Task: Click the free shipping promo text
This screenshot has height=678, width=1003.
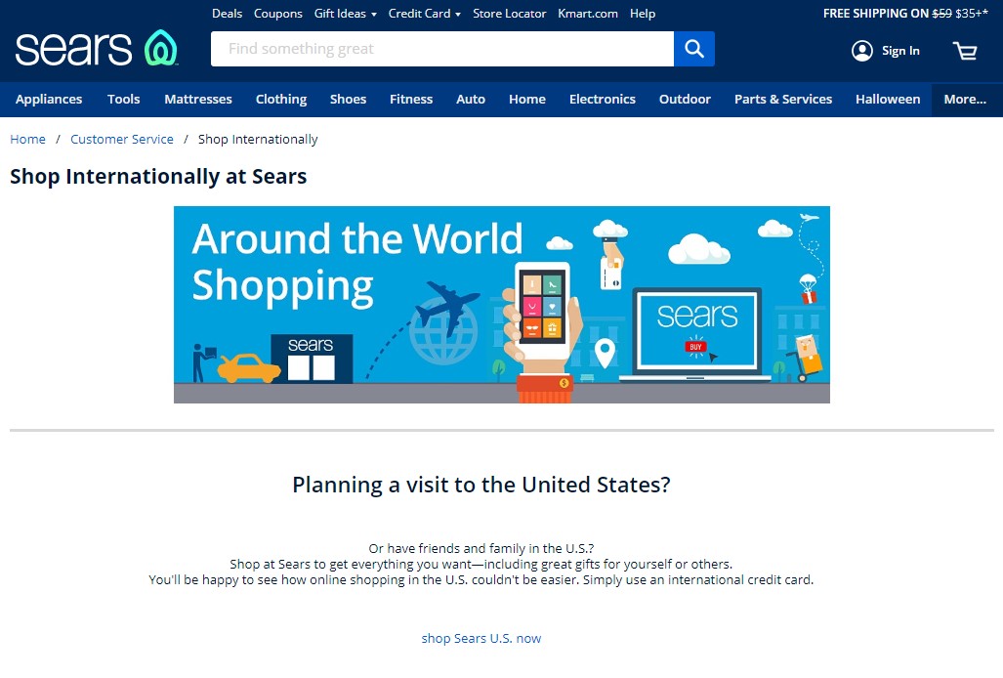Action: pyautogui.click(x=905, y=14)
